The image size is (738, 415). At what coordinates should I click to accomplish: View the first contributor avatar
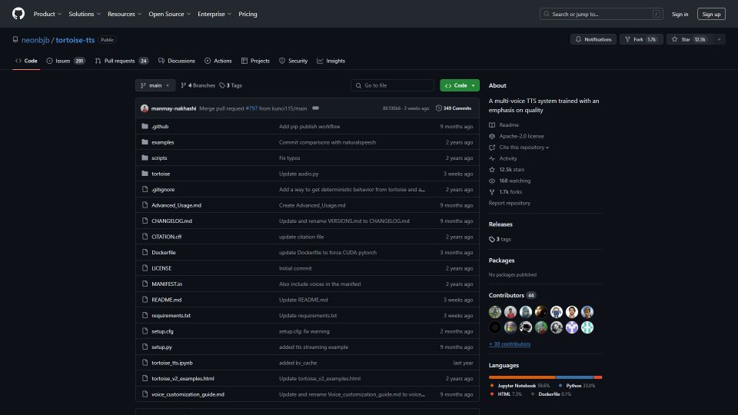[496, 312]
